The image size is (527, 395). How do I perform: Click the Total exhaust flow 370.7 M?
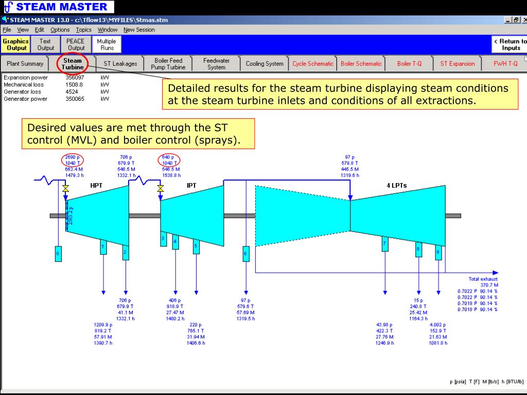pos(489,285)
